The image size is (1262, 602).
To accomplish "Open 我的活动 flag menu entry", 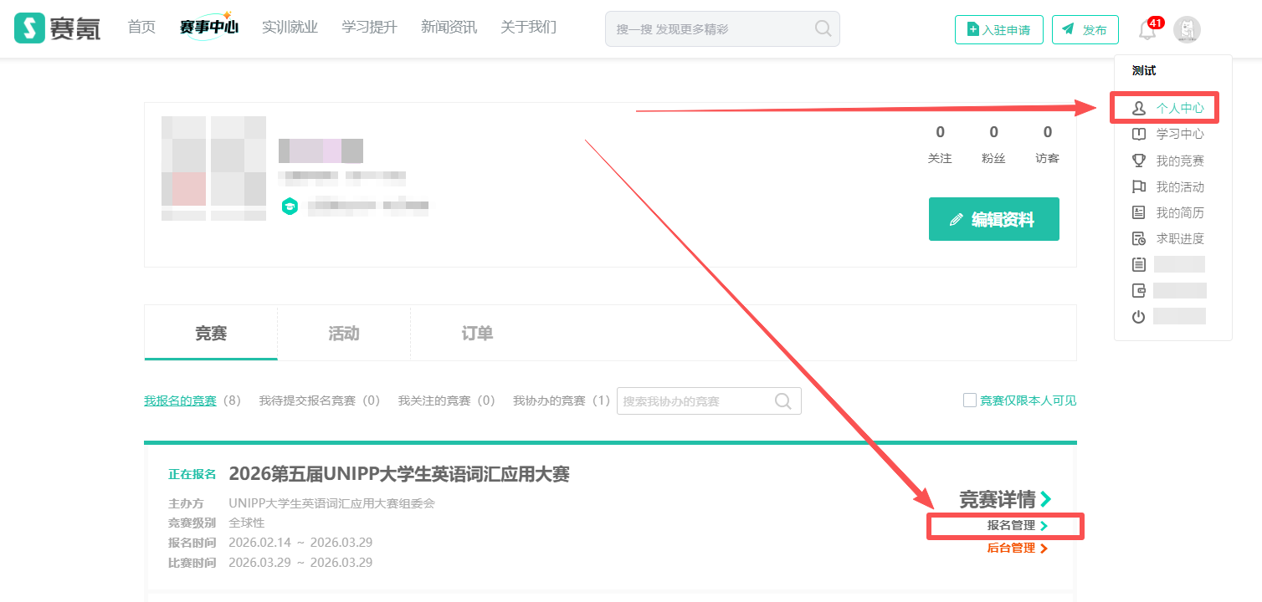I will pyautogui.click(x=1171, y=186).
